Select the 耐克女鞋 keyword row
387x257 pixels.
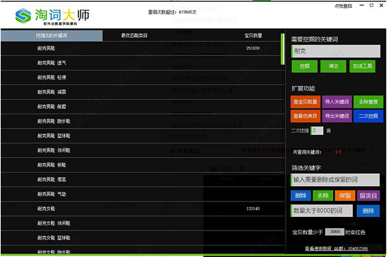(x=143, y=209)
